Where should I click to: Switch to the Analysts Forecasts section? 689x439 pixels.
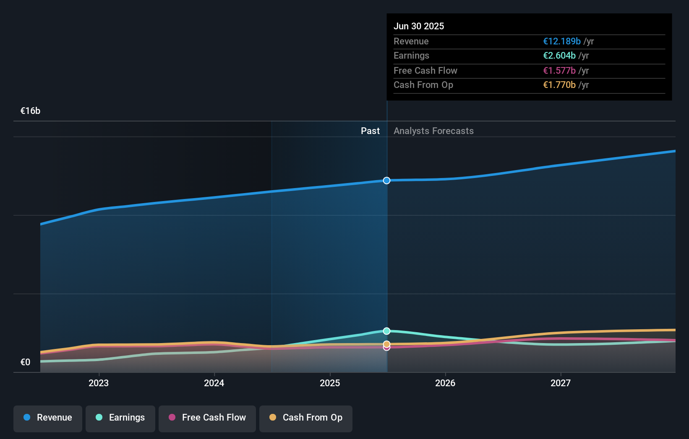pyautogui.click(x=433, y=131)
